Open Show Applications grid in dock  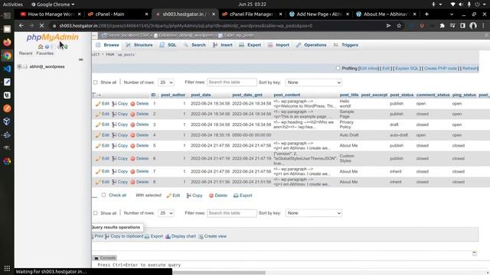tap(7, 268)
